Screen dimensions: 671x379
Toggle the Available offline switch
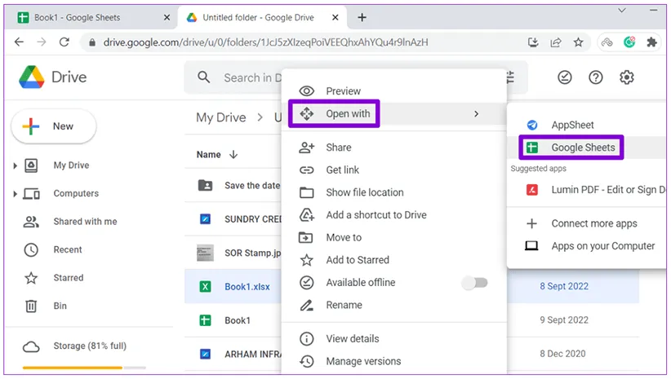click(x=473, y=283)
